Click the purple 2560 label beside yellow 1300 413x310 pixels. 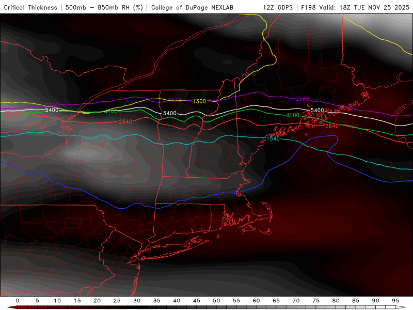coord(174,100)
